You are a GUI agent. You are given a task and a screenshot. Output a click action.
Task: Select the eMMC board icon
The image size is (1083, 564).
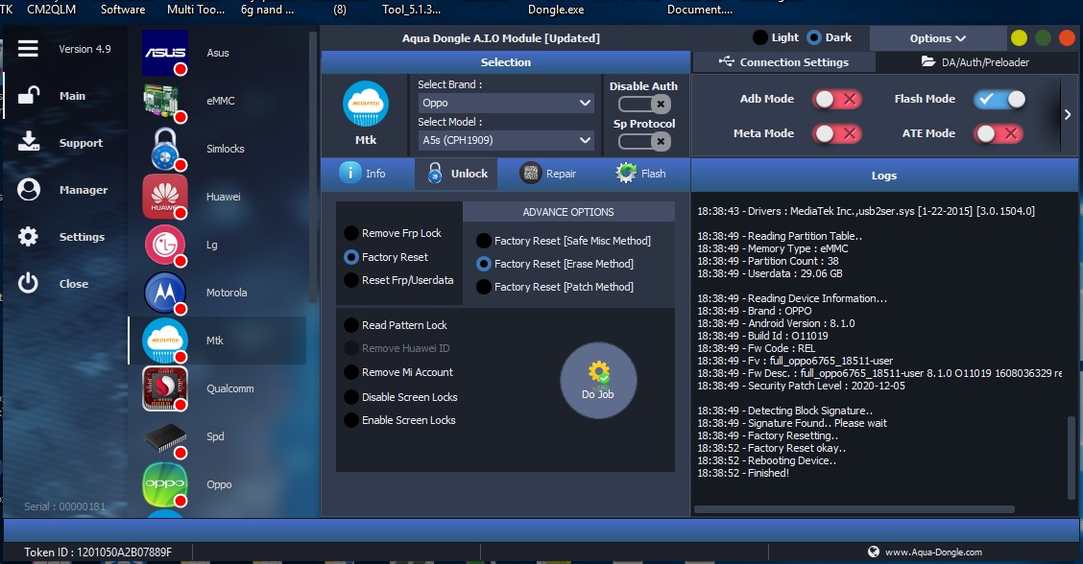point(165,101)
